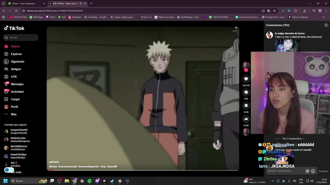
Task: Open followed account Kawa118Clips
Action: (18, 156)
